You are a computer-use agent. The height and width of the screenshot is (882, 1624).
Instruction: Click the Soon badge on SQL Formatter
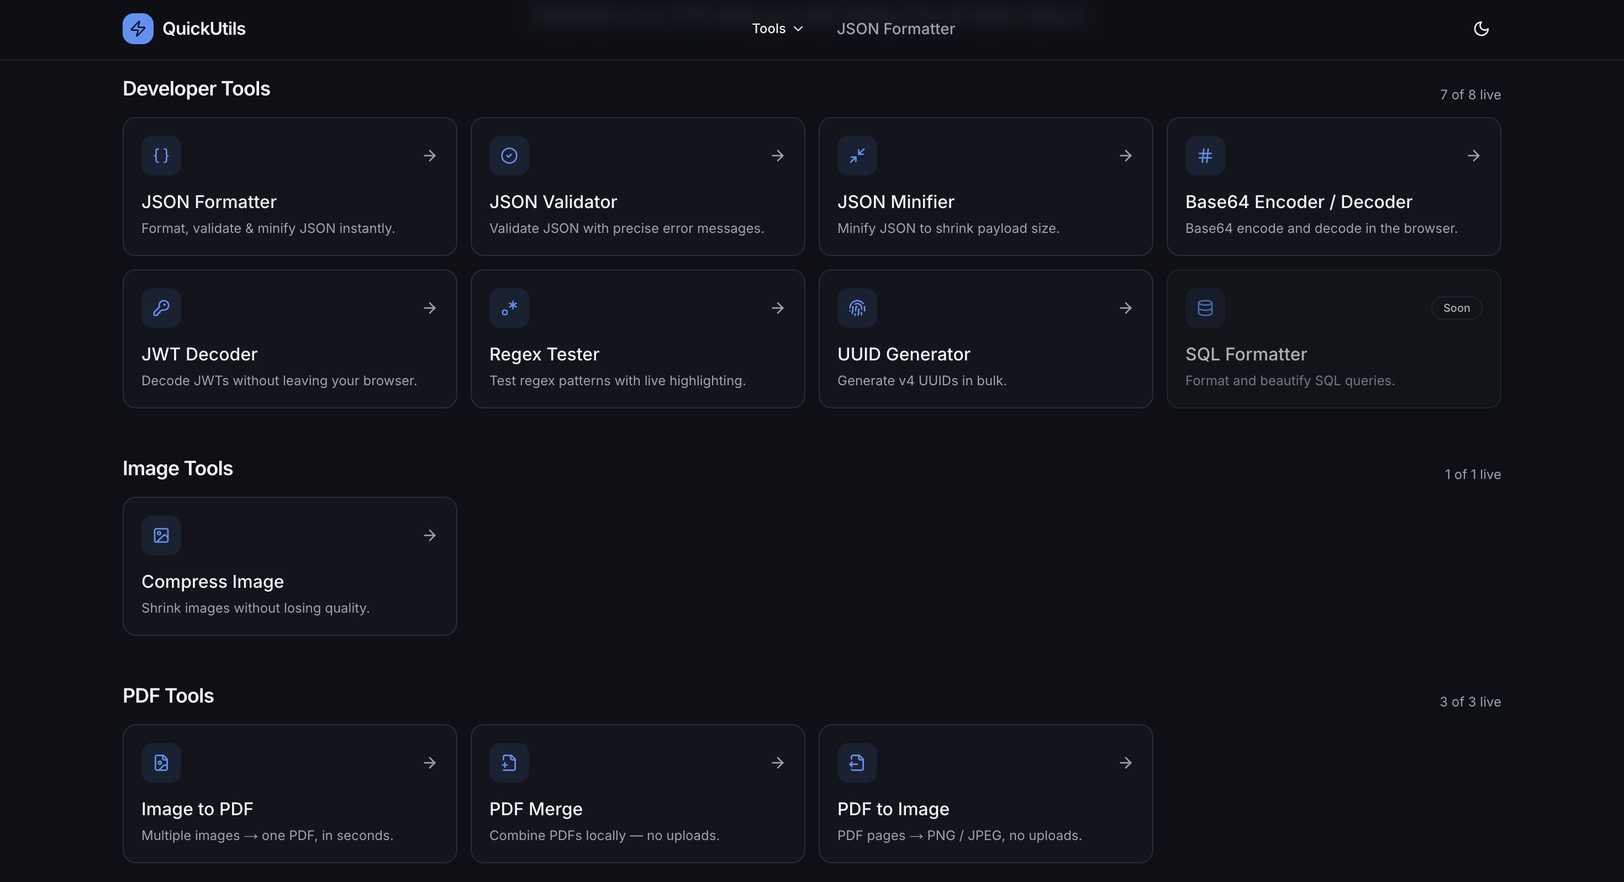click(1456, 307)
